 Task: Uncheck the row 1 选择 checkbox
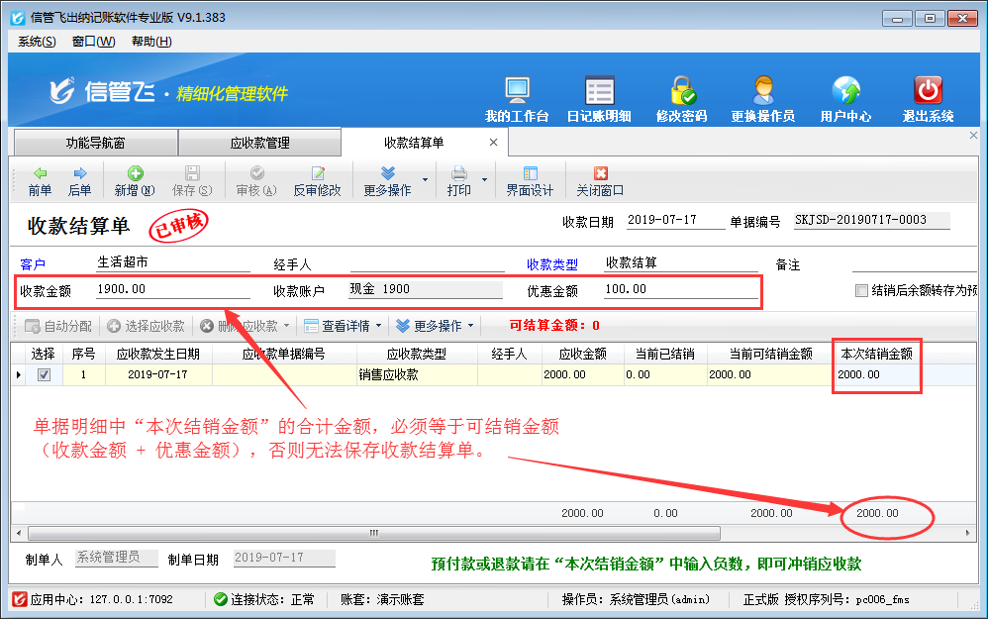click(44, 375)
